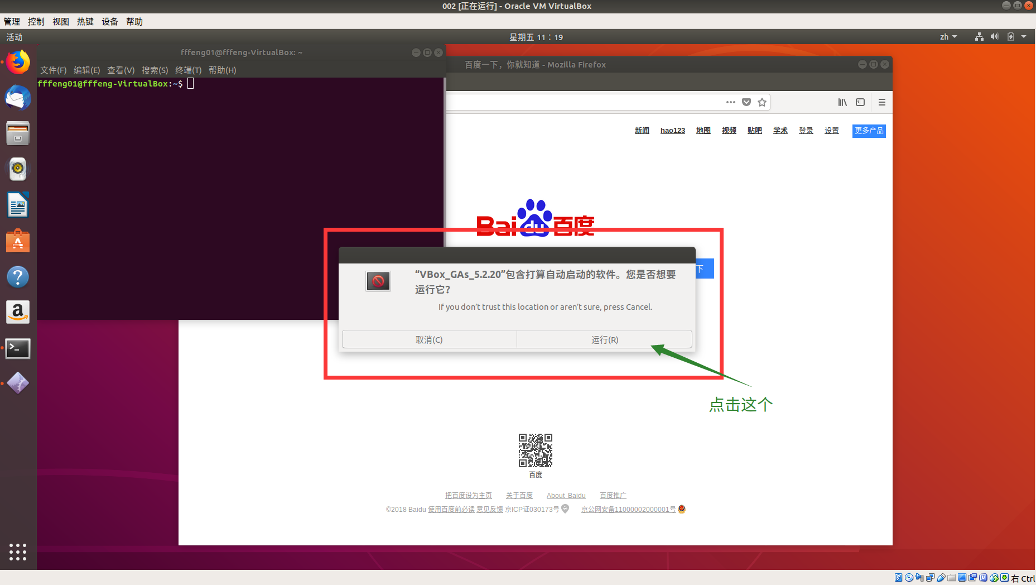The width and height of the screenshot is (1036, 585).
Task: Open Ubuntu Software store icon
Action: 18,241
